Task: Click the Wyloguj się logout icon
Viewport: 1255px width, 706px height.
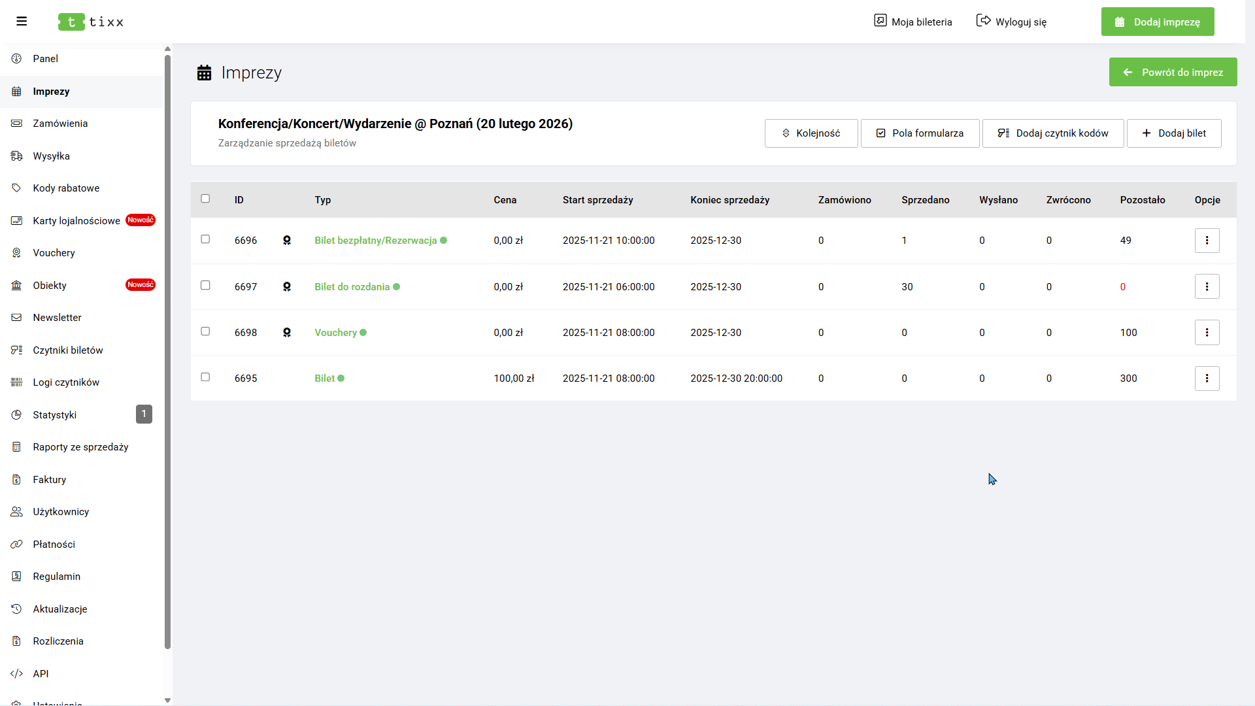Action: [x=983, y=21]
